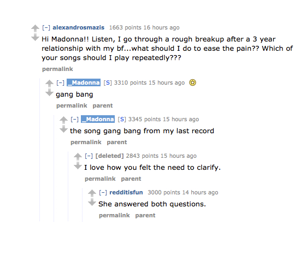
Task: Click the gold star award icon
Action: (x=192, y=82)
